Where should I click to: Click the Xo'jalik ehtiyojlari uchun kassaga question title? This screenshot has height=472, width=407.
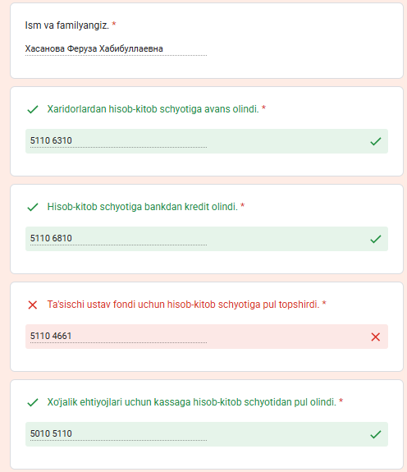[x=192, y=402]
